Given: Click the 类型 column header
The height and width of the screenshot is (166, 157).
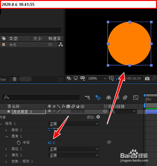Looking at the screenshot, I should coord(13,38).
